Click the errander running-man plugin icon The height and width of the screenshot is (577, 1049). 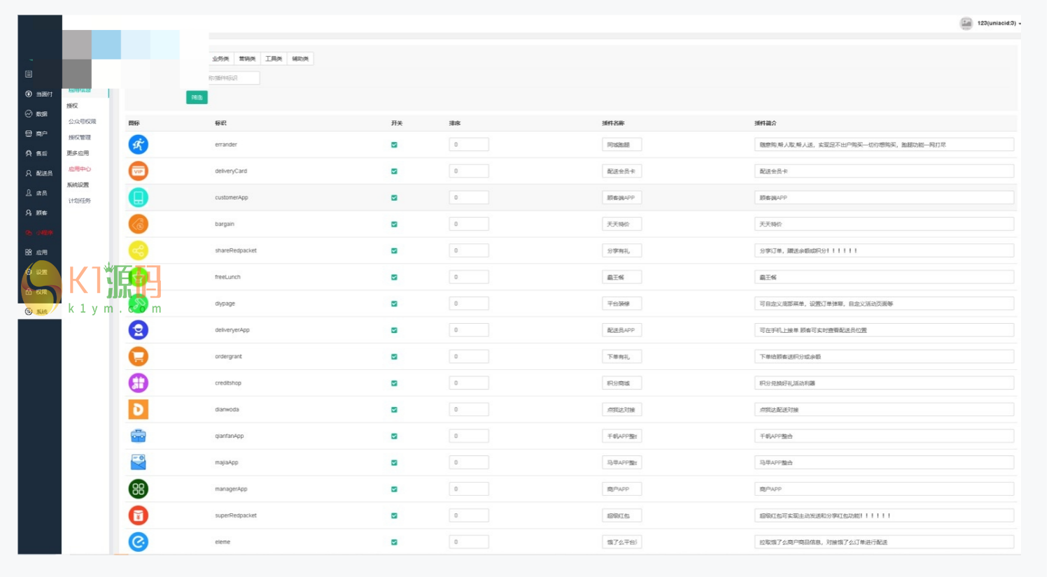[x=139, y=145]
